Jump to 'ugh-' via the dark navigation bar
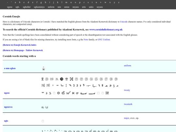This screenshot has width=176, height=132. (x=18, y=7)
